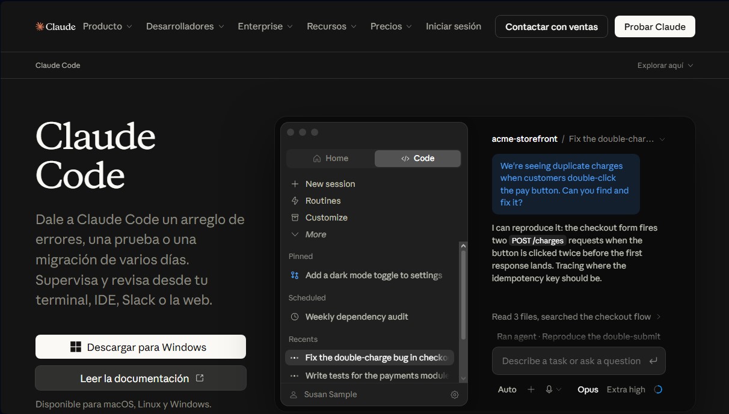The height and width of the screenshot is (414, 729).
Task: Open the settings gear in sidebar footer
Action: click(455, 395)
